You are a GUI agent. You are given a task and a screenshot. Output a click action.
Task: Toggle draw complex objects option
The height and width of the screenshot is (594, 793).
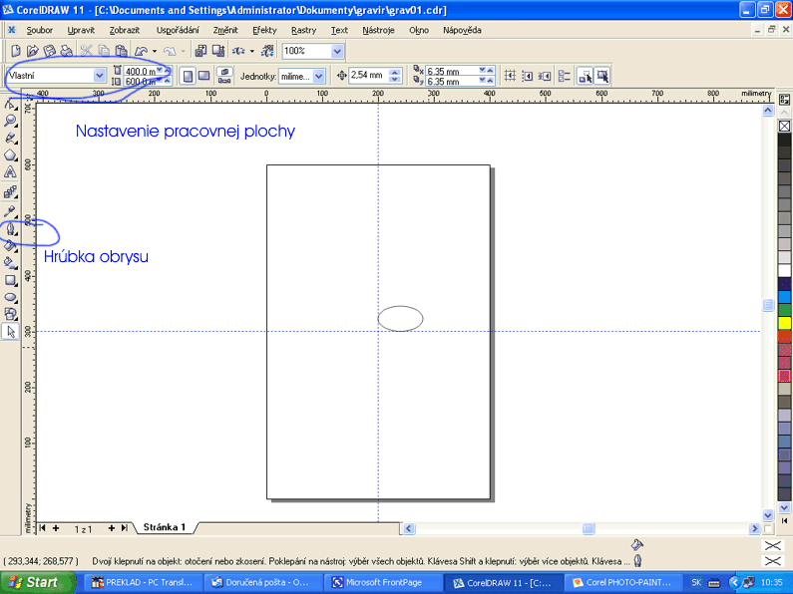pyautogui.click(x=586, y=77)
